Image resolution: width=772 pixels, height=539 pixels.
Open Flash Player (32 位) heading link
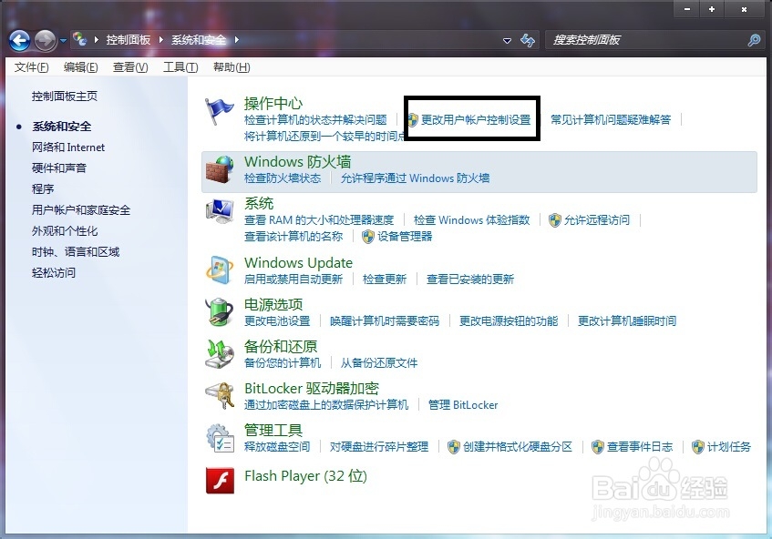coord(305,476)
